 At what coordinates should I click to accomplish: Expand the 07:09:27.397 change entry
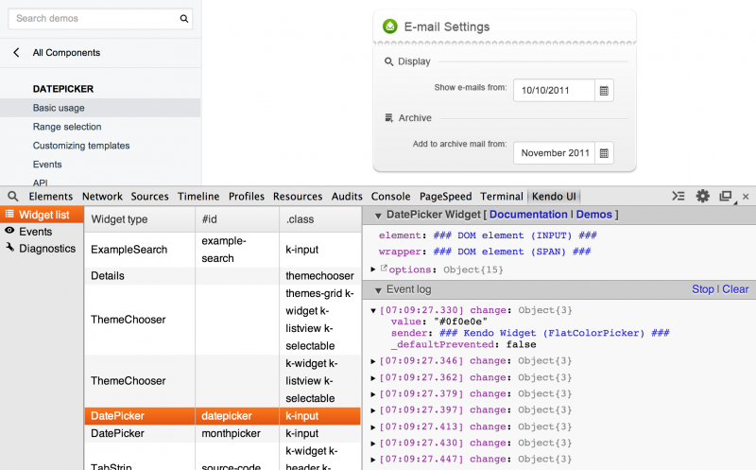pyautogui.click(x=372, y=410)
